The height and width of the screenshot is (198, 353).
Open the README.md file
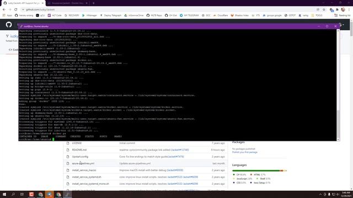click(x=79, y=150)
